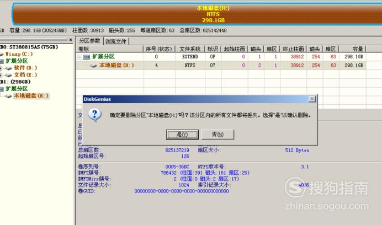Click the 终止柱面 column header
This screenshot has width=382, height=225.
pos(293,49)
